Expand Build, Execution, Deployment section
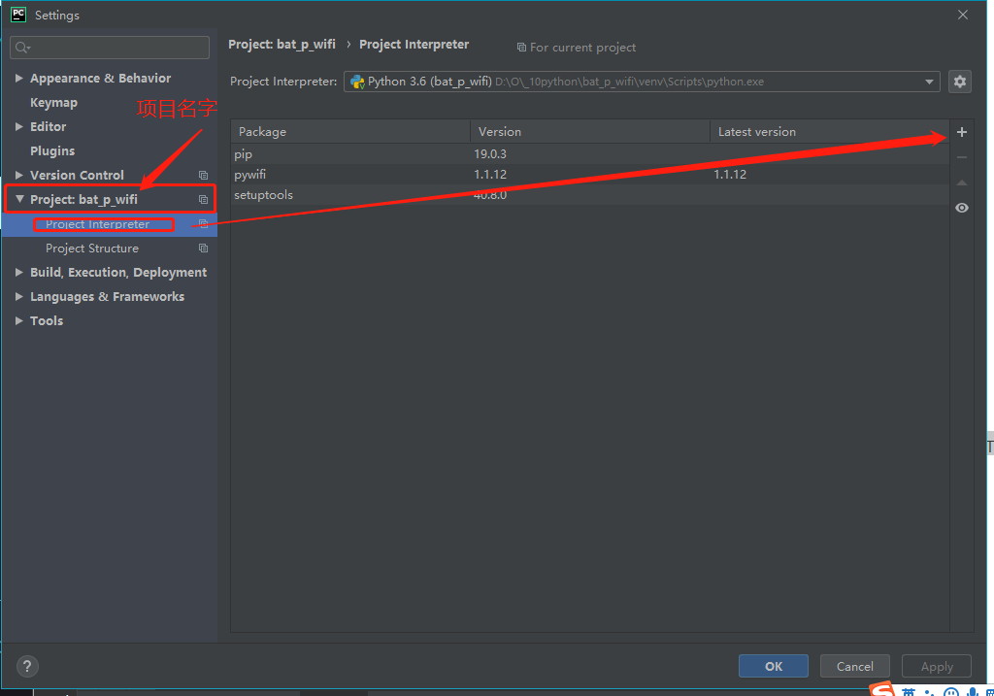This screenshot has width=994, height=696. click(x=19, y=272)
